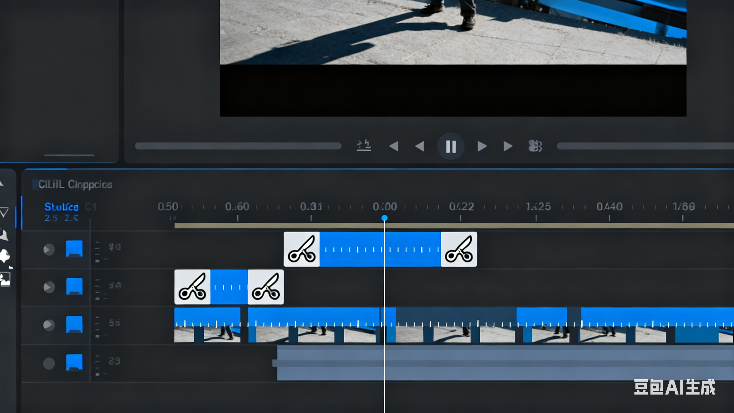Click the left progress slider bar under the preview
The height and width of the screenshot is (413, 734).
[238, 146]
